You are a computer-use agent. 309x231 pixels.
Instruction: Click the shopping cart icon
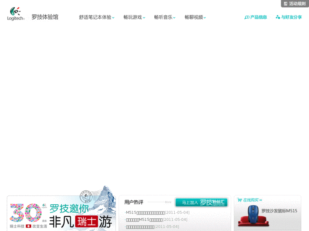(240, 200)
